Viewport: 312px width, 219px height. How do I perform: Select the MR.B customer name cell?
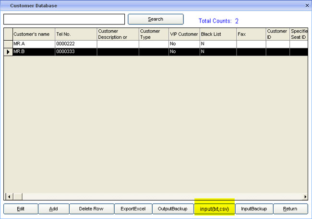tap(33, 51)
